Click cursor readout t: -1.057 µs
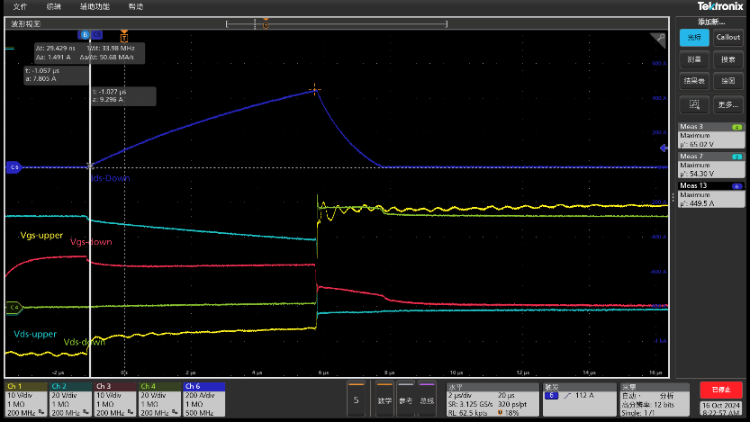750x422 pixels. click(x=56, y=75)
